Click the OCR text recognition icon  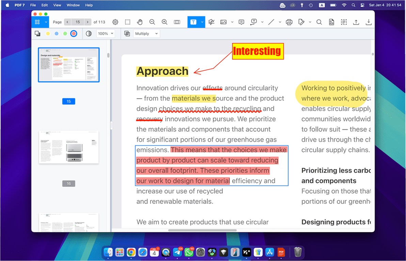(x=344, y=22)
